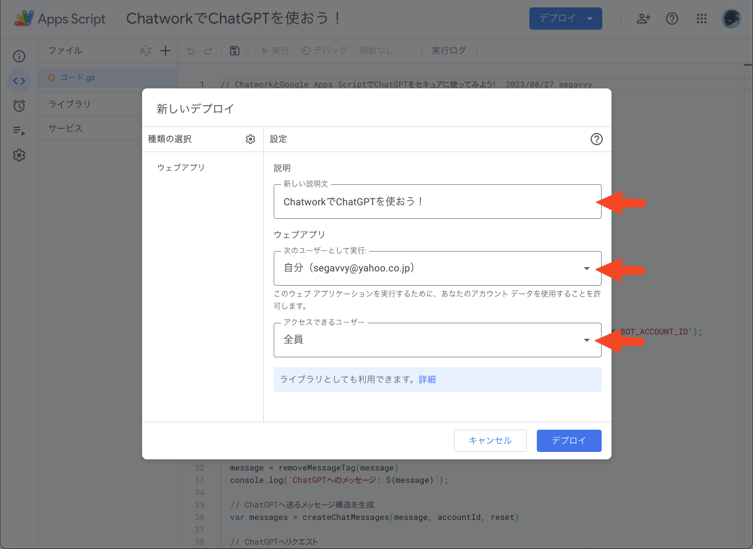Open the share project icon
753x549 pixels.
(644, 19)
